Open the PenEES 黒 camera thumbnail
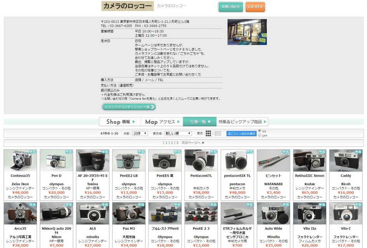Viewport: 367px width, 248px height. (x=165, y=160)
